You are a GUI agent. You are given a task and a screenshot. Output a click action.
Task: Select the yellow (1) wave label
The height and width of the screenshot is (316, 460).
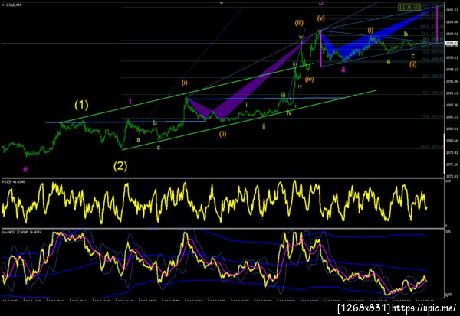point(81,105)
